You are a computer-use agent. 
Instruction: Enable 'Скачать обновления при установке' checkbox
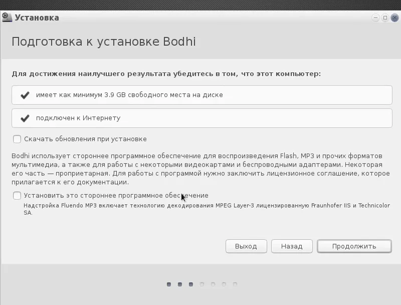point(17,139)
